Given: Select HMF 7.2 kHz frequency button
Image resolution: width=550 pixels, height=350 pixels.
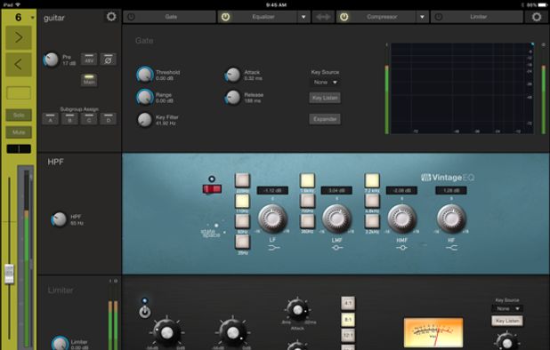Looking at the screenshot, I should click(x=372, y=181).
